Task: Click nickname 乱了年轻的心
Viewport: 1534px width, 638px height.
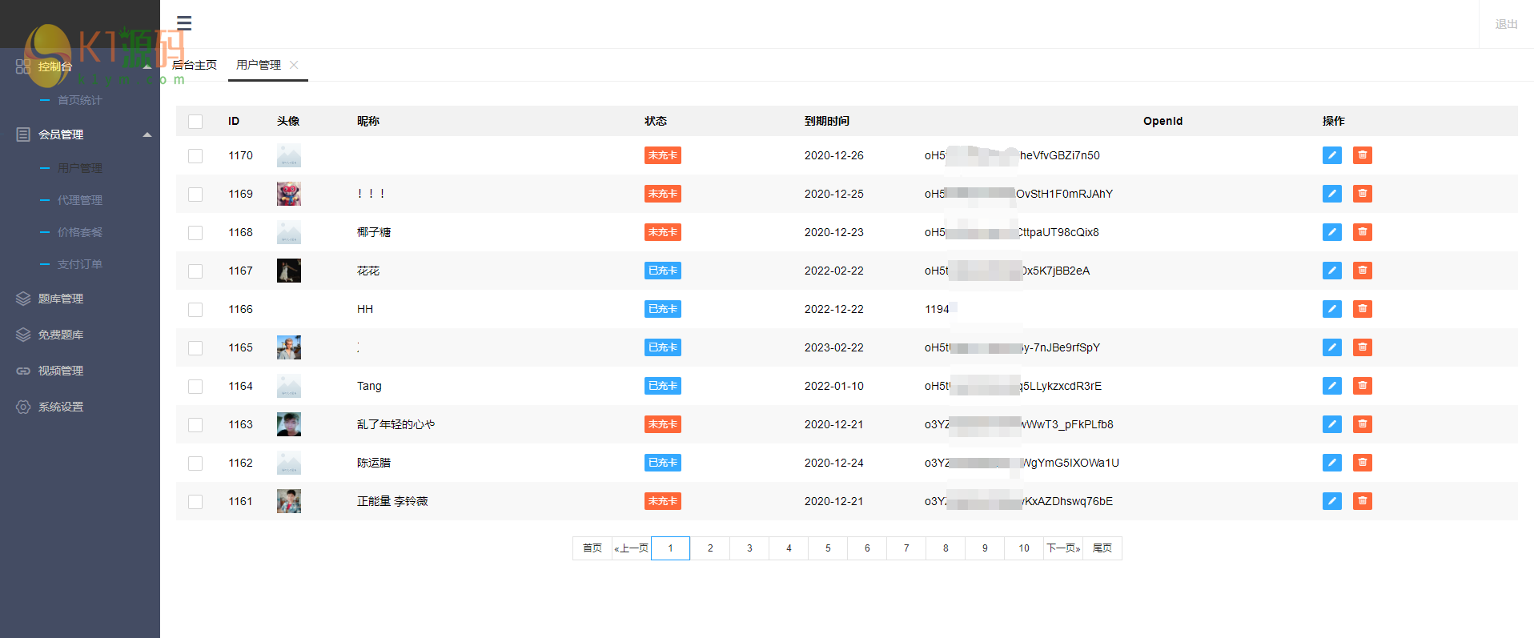Action: [396, 424]
